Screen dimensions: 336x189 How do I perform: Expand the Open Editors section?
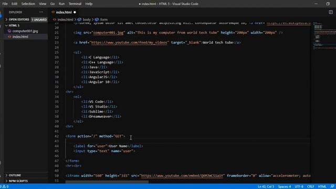pyautogui.click(x=19, y=19)
